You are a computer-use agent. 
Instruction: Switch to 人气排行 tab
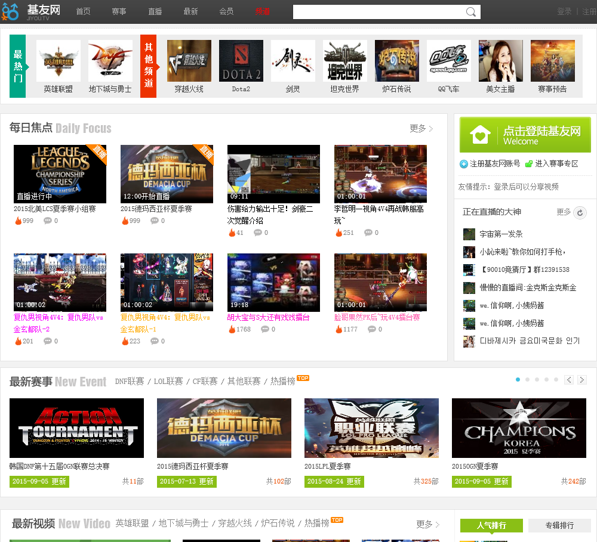(x=491, y=525)
